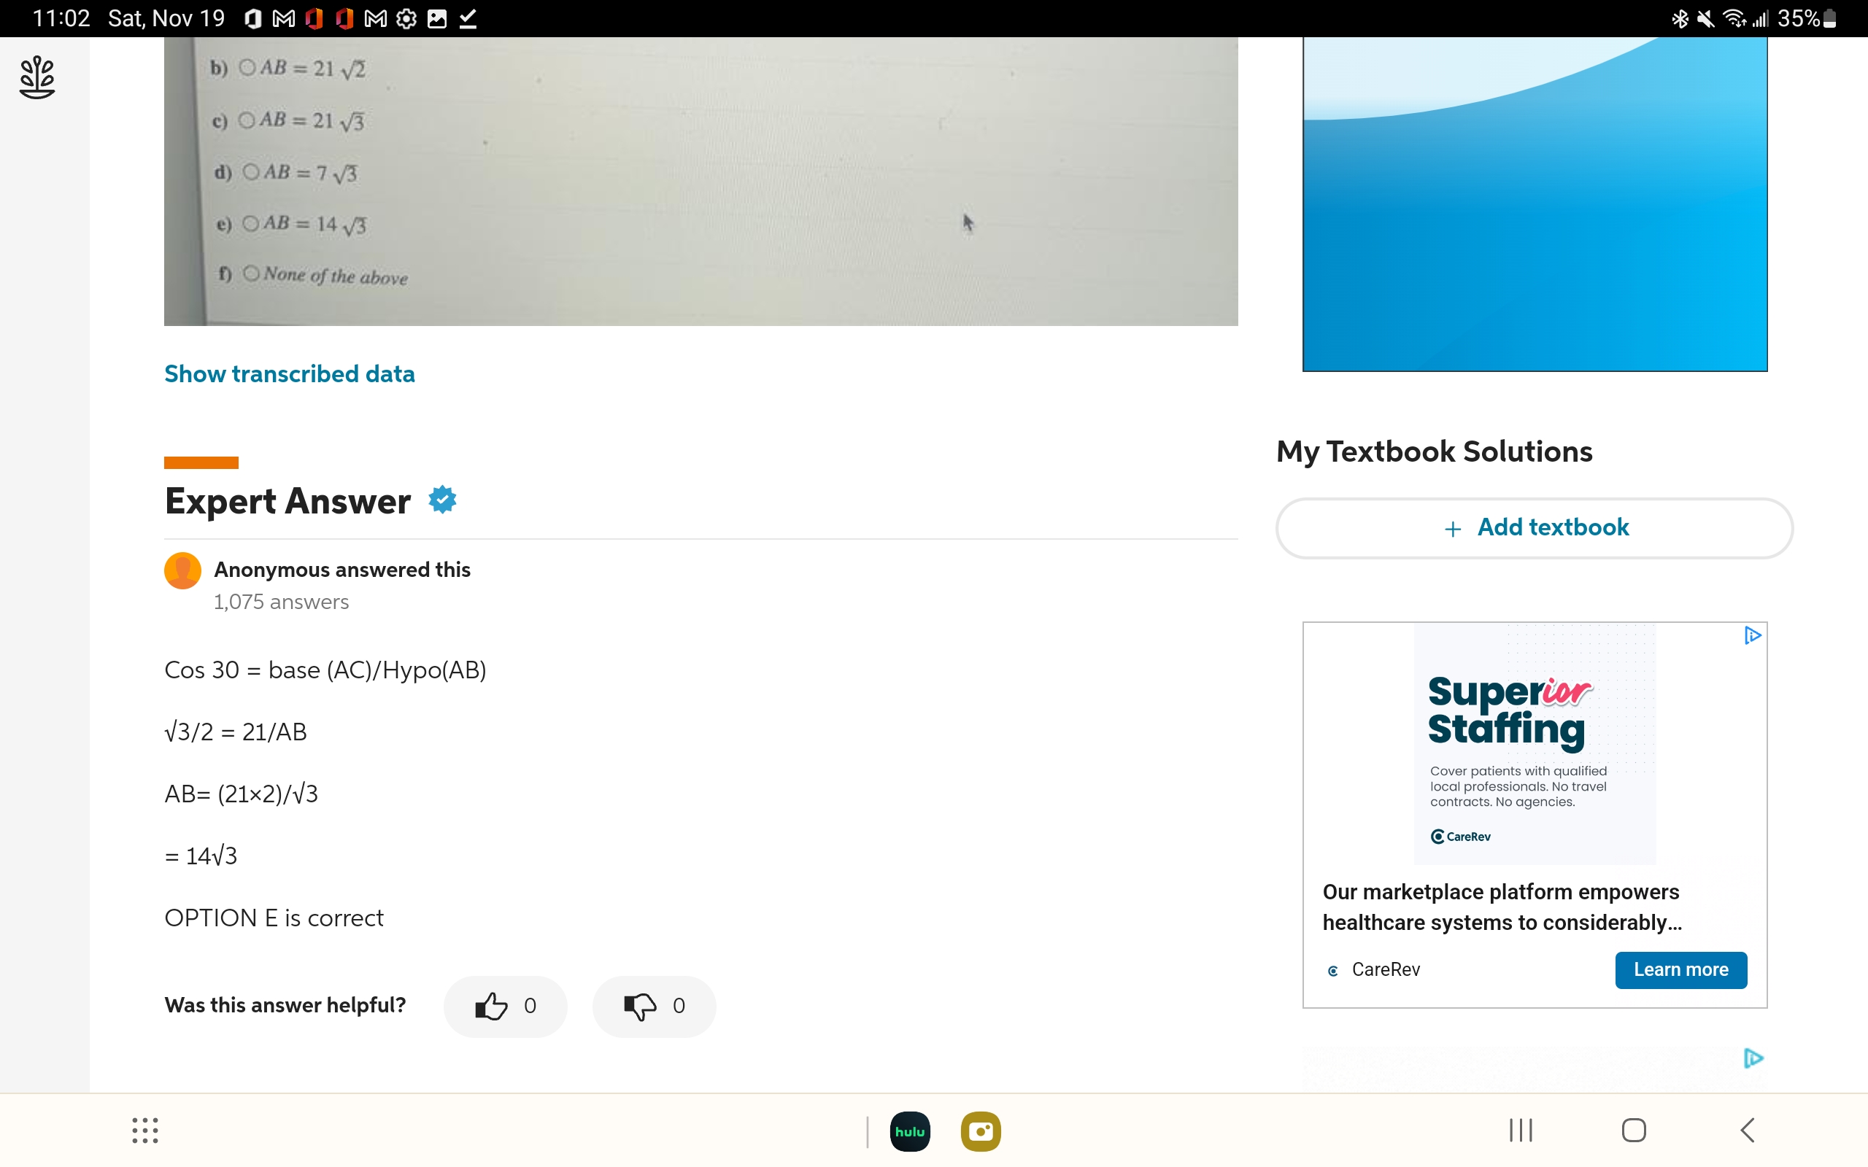The height and width of the screenshot is (1167, 1868).
Task: Click Learn more on the CareRev ad
Action: 1680,969
